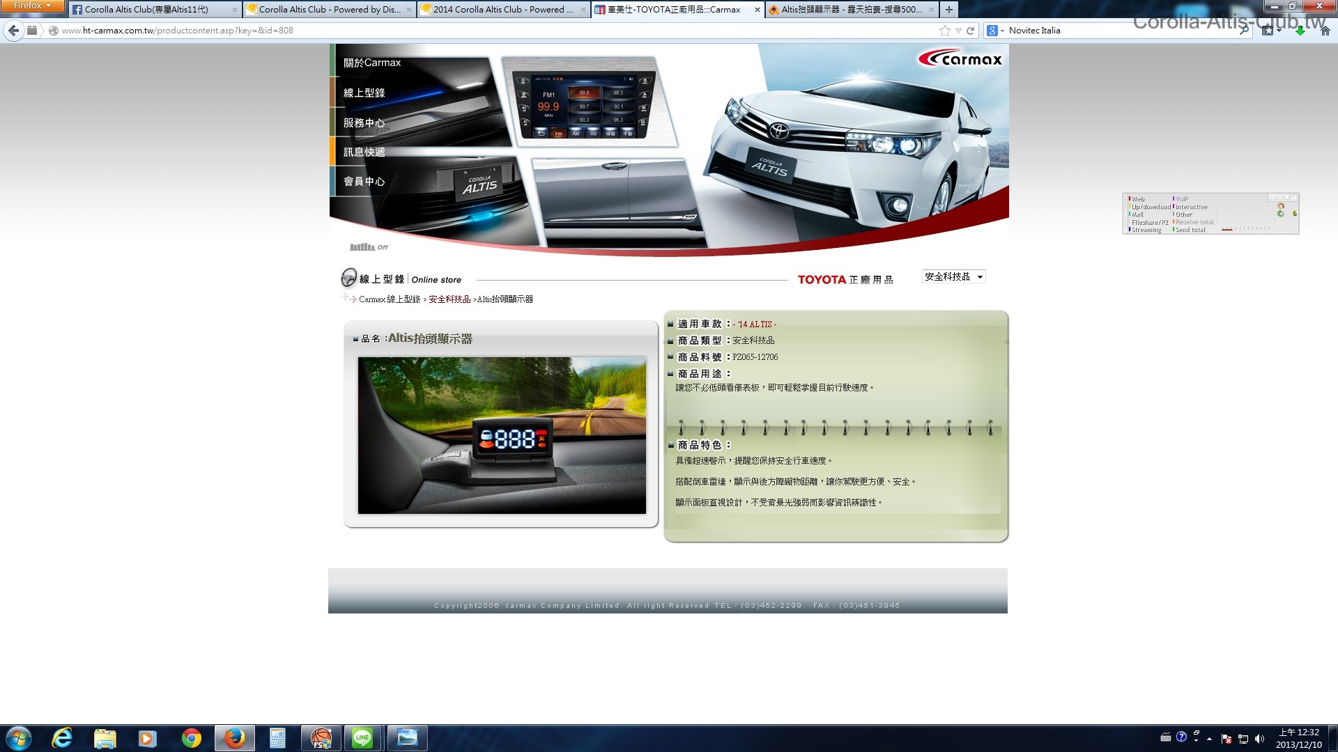1338x752 pixels.
Task: Bookmark this page with the star icon
Action: 944,31
